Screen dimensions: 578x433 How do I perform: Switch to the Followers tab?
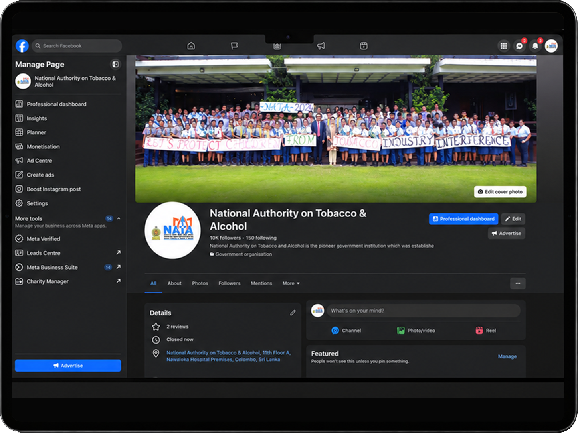(230, 283)
